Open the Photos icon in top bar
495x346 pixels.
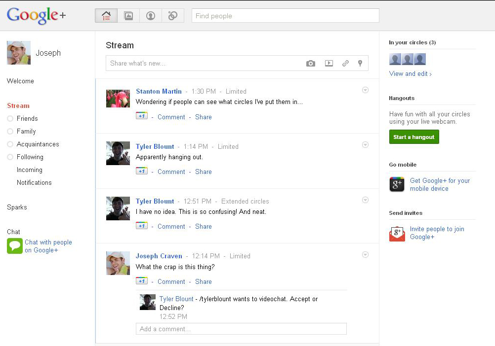coord(128,16)
